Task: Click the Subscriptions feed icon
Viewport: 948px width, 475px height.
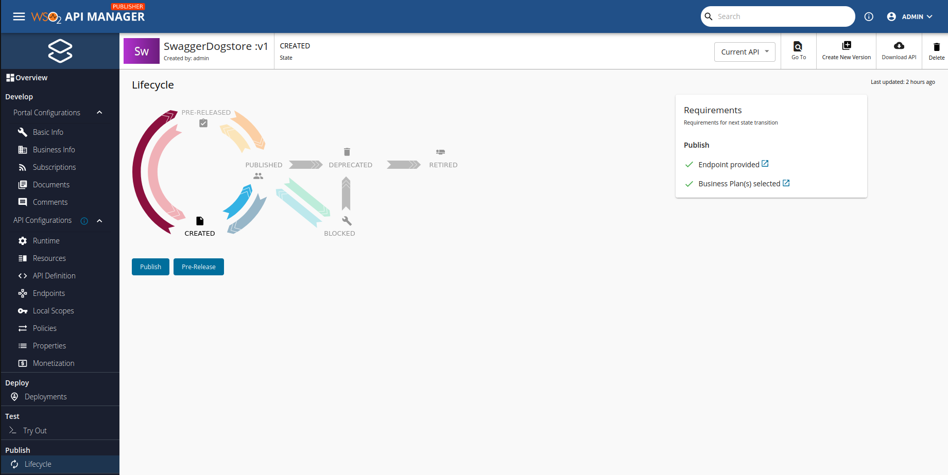Action: 23,167
